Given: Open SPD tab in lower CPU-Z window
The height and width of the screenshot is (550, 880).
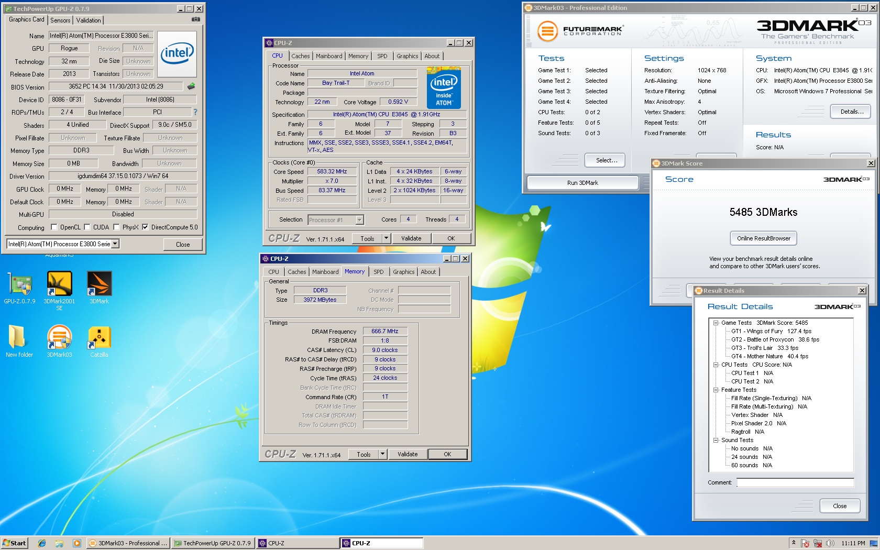Looking at the screenshot, I should [379, 272].
